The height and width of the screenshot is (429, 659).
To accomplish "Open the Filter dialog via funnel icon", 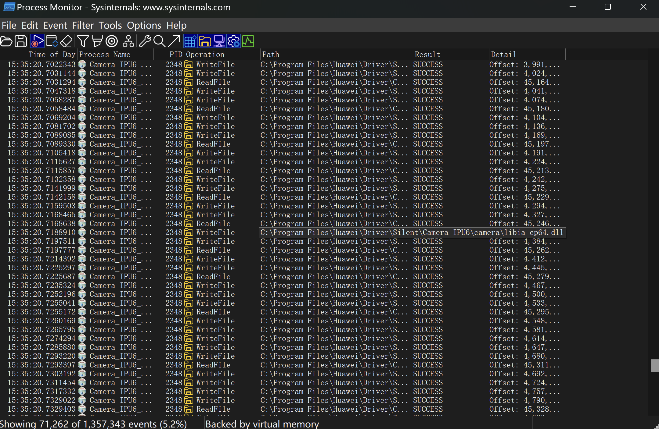I will [83, 41].
